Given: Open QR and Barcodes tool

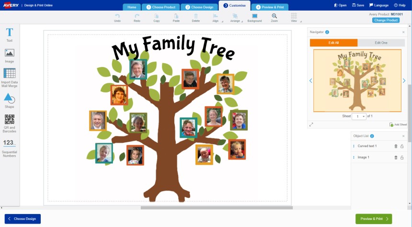Looking at the screenshot, I should click(10, 124).
